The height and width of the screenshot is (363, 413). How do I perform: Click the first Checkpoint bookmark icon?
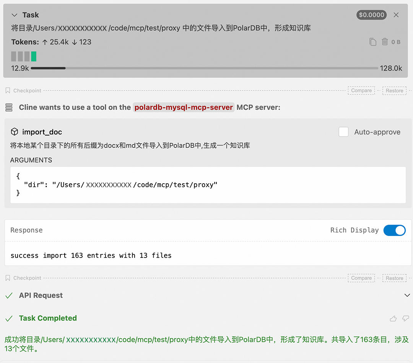[8, 91]
